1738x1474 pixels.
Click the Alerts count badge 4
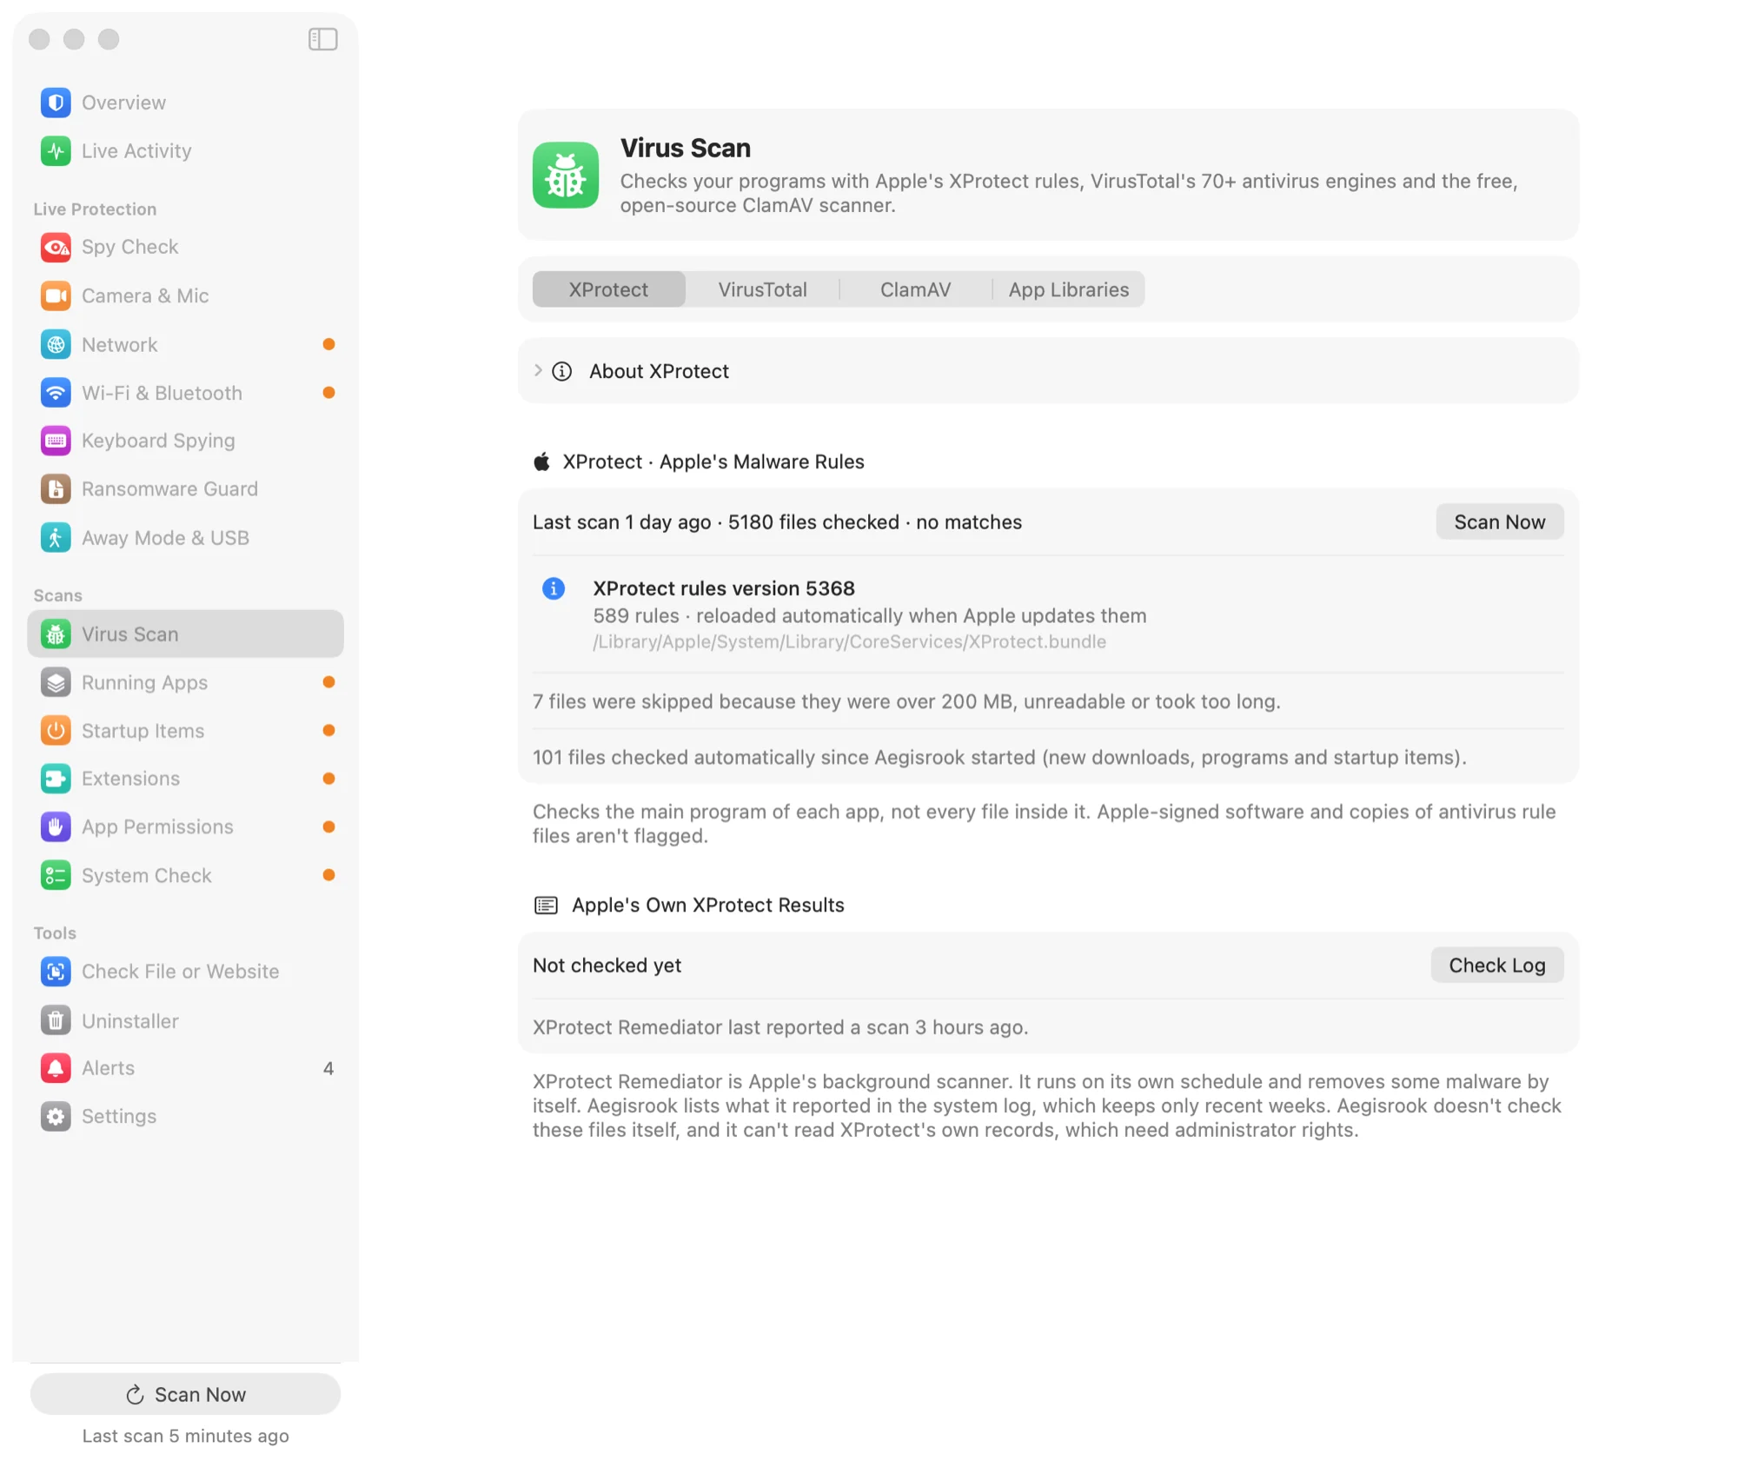(328, 1069)
